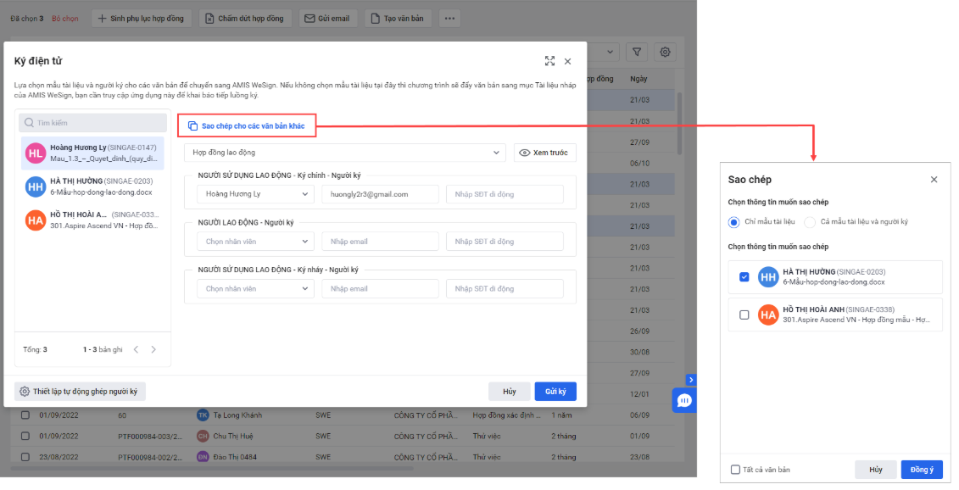
Task: Click the small blue side-panel arrow
Action: (691, 380)
